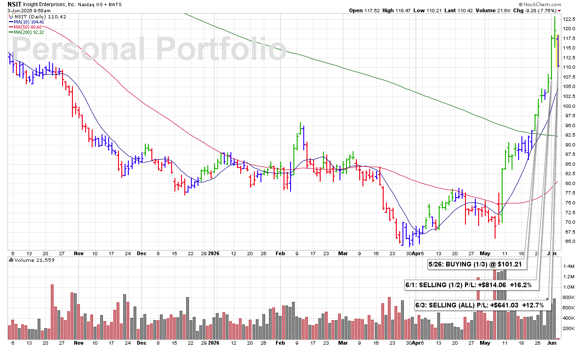This screenshot has width=583, height=347.
Task: Click the NSIT price bar legend icon
Action: pyautogui.click(x=10, y=16)
